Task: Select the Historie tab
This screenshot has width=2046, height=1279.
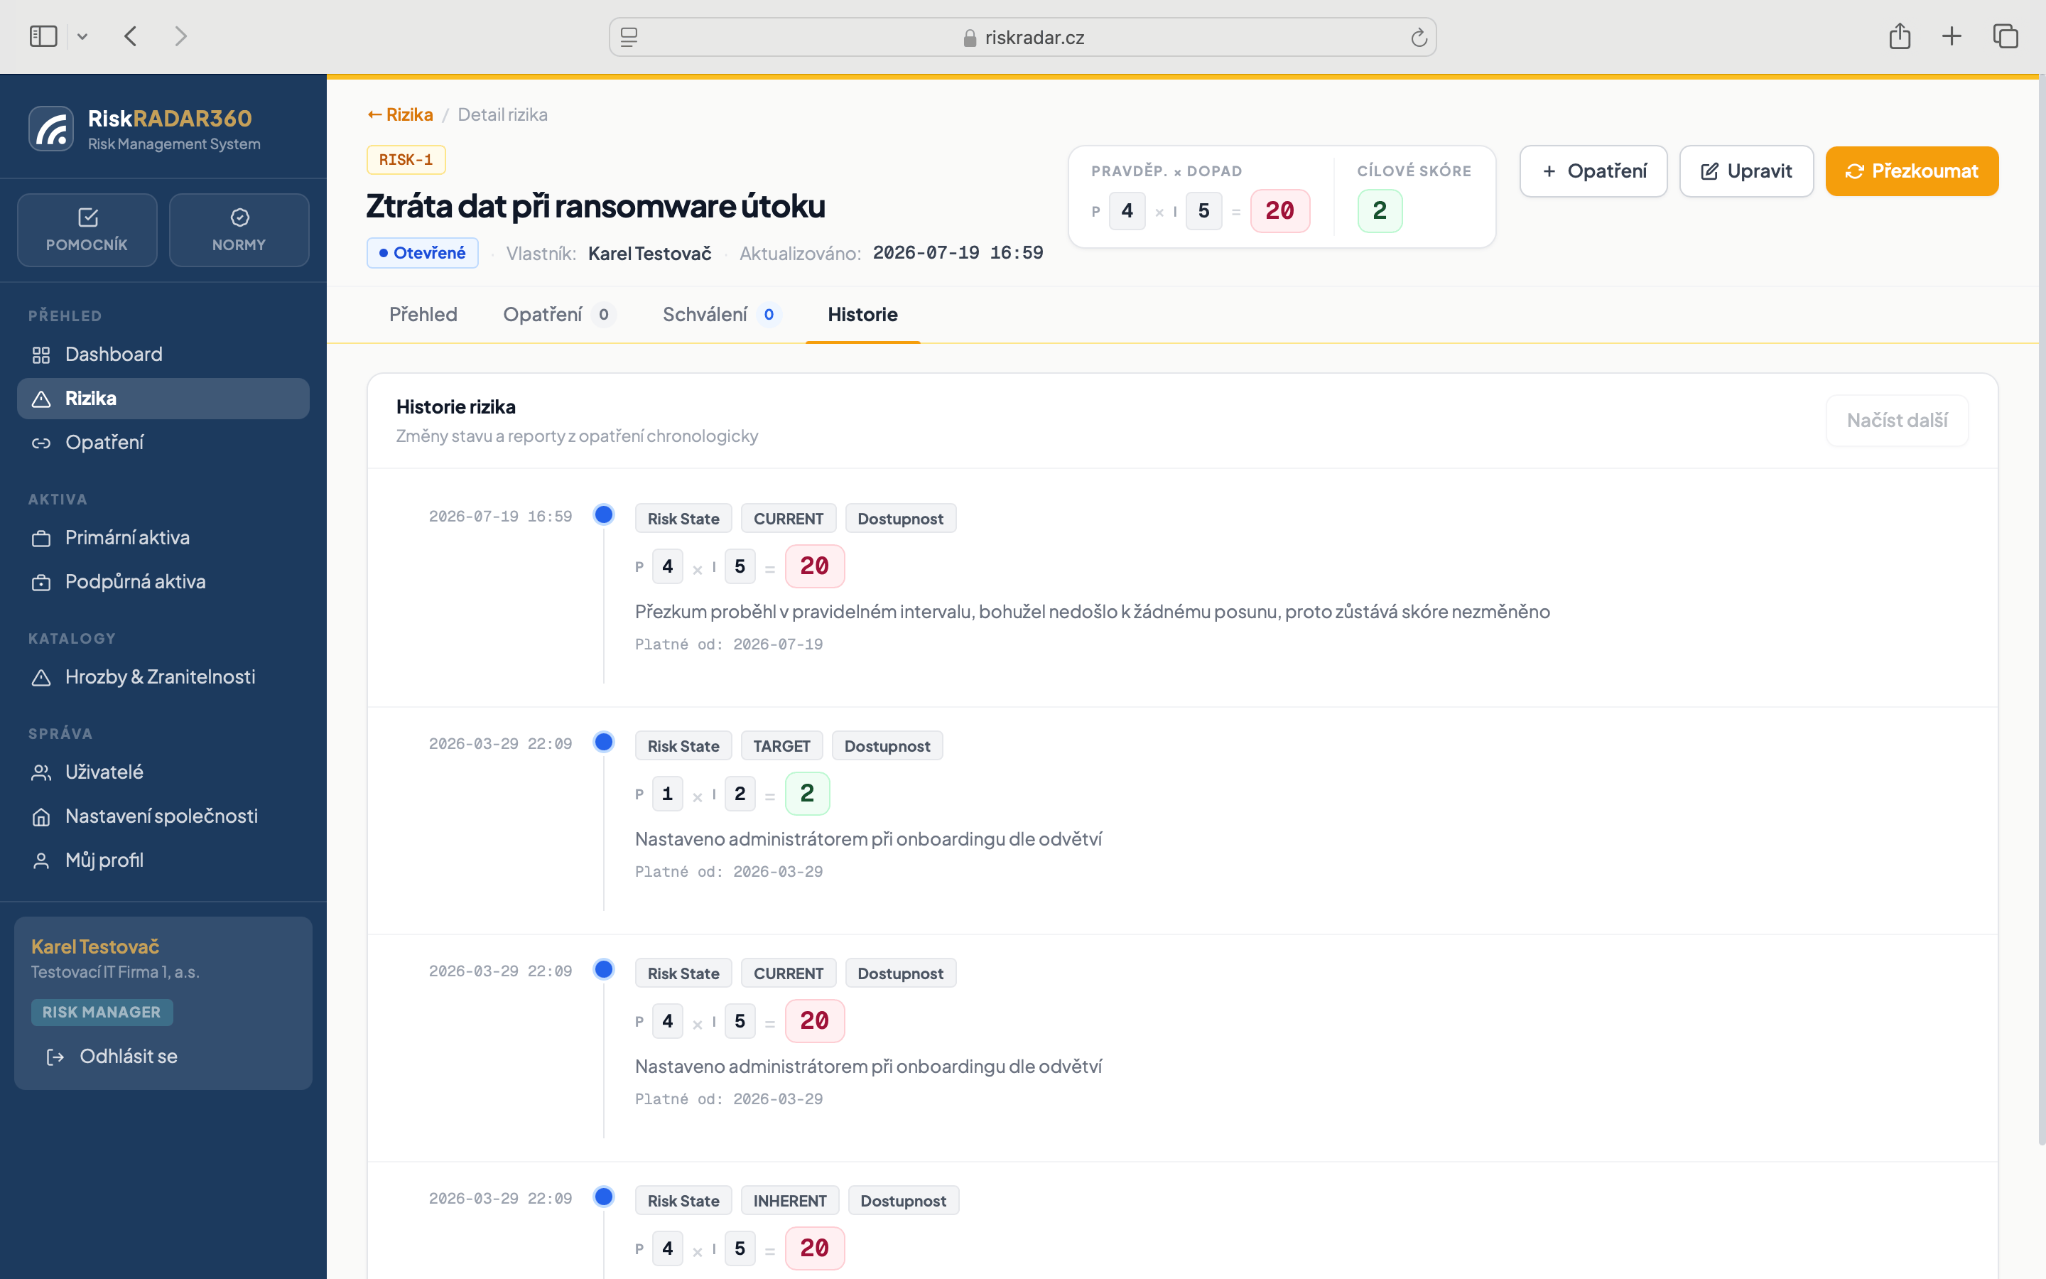Action: click(x=862, y=315)
